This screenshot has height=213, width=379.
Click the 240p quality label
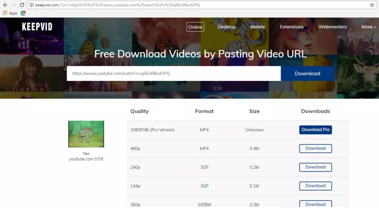pyautogui.click(x=135, y=167)
